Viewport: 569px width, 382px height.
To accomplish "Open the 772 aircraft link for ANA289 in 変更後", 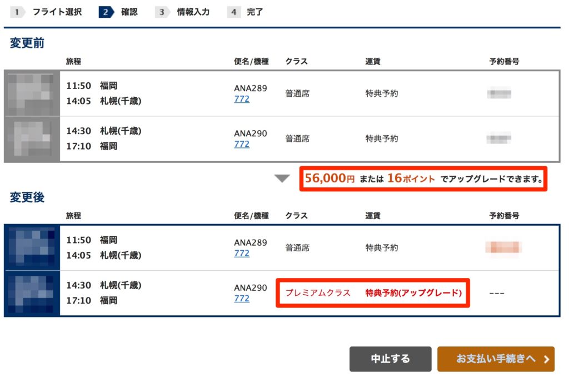I will point(242,253).
